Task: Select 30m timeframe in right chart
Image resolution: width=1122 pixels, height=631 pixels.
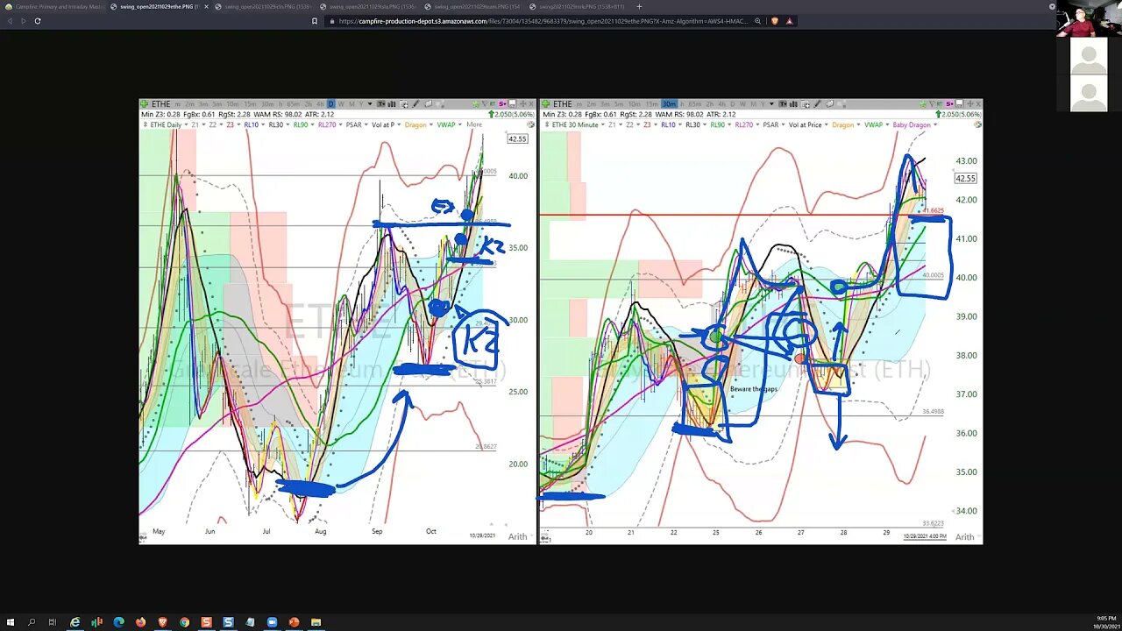Action: pyautogui.click(x=669, y=103)
